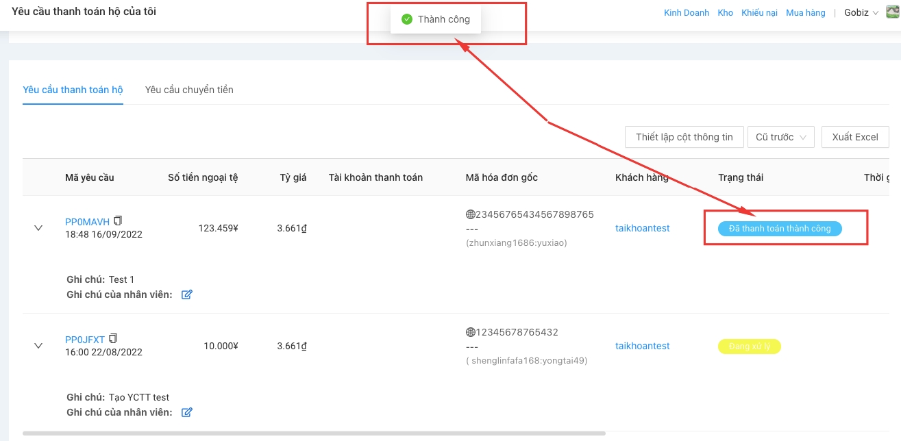Click Xuất Excel button
This screenshot has height=441, width=901.
tap(854, 137)
